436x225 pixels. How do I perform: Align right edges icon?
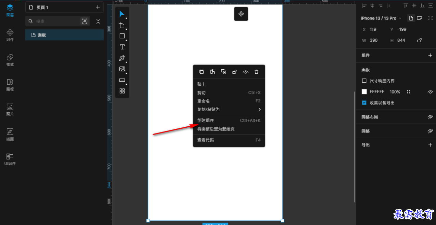coord(381,6)
